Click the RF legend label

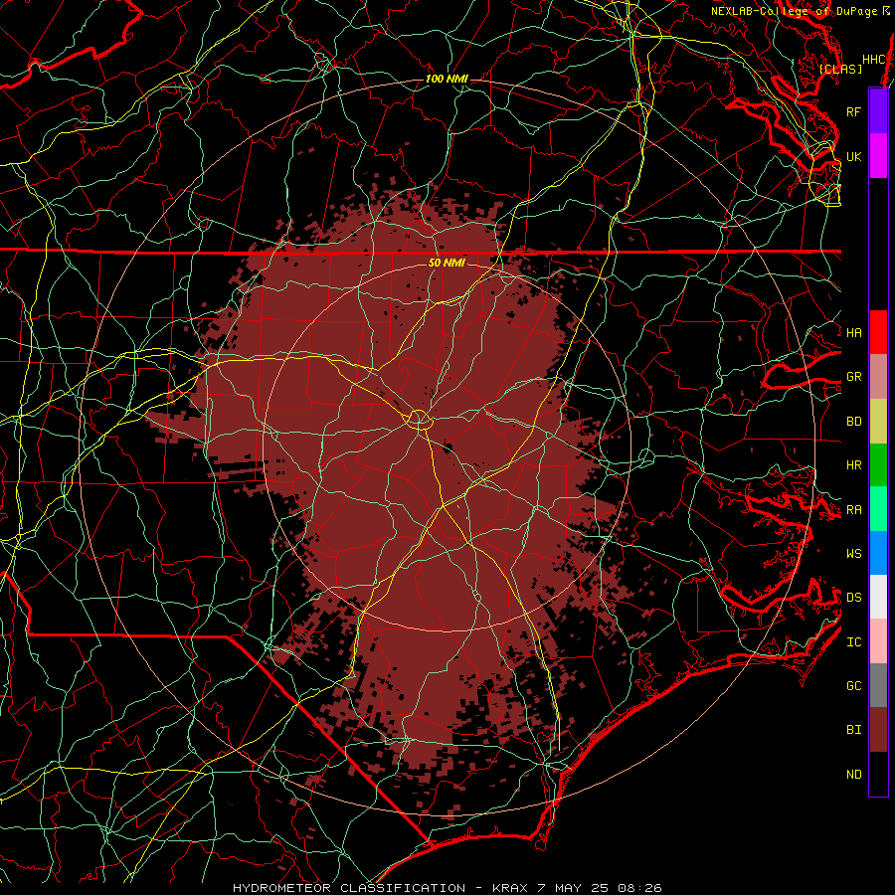pos(853,111)
